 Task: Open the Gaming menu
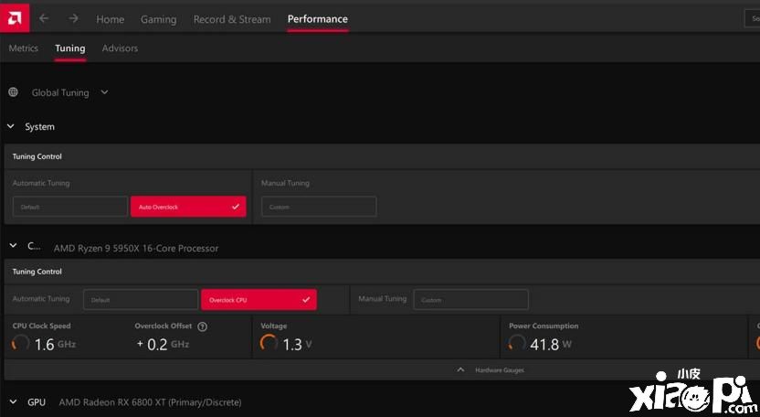(159, 19)
